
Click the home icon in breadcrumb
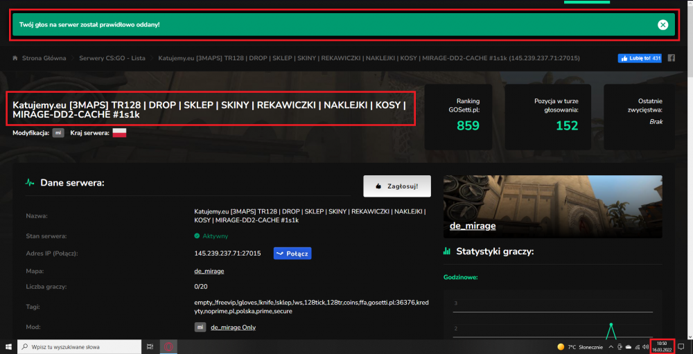pos(15,58)
